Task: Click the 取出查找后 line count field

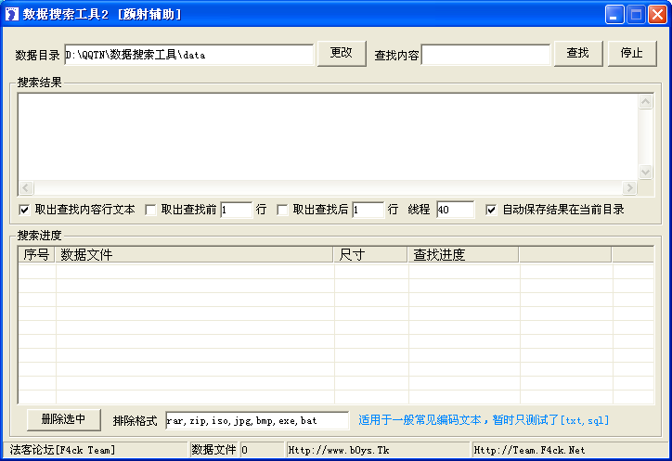Action: pyautogui.click(x=368, y=210)
